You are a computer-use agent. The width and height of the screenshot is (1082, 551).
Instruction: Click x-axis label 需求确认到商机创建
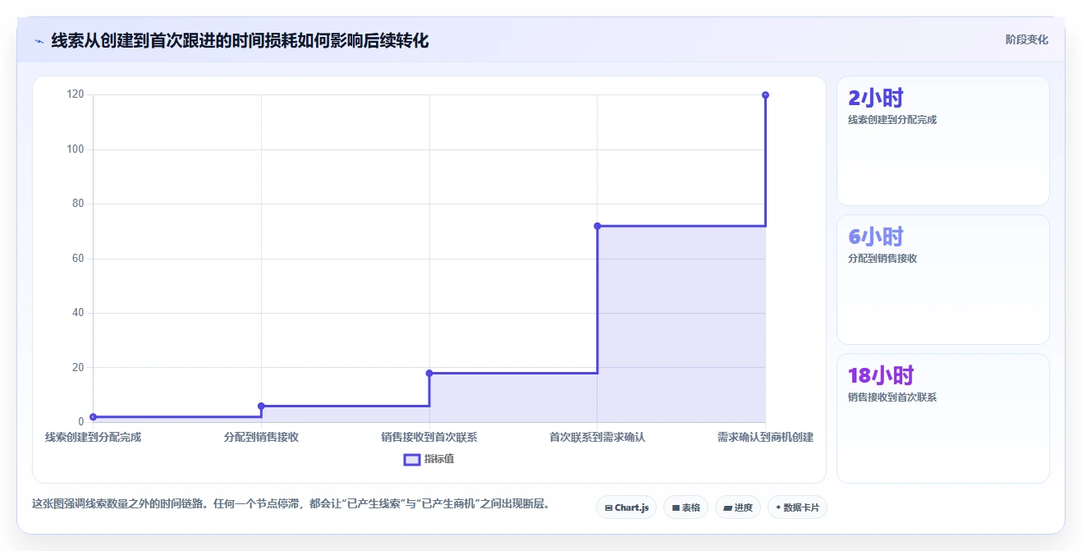click(765, 437)
